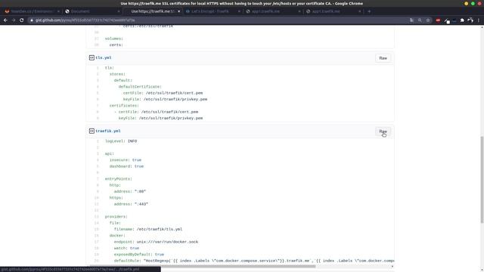This screenshot has height=272, width=484.
Task: Close the Let's Encrypt - Traefik tab
Action: 239,11
